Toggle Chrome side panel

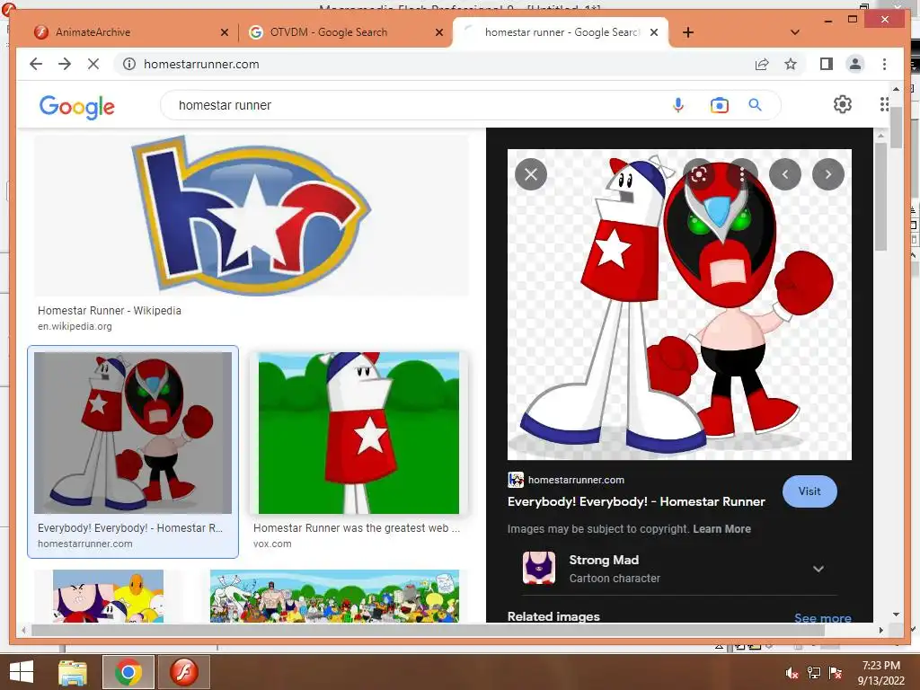pyautogui.click(x=827, y=64)
